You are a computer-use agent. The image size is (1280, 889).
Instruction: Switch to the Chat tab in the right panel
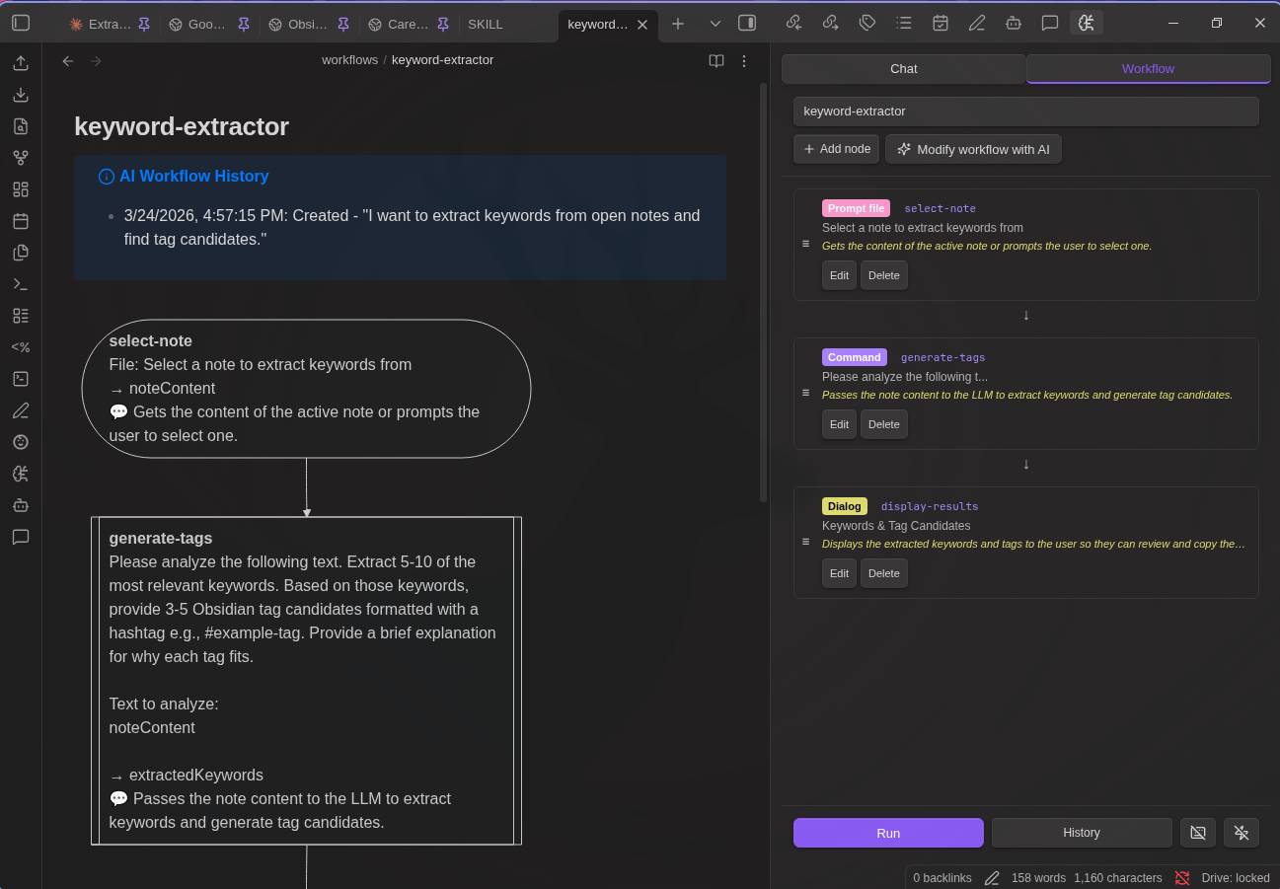pos(902,68)
